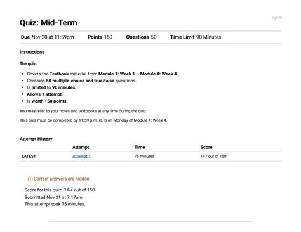This screenshot has height=232, width=301.
Task: Click the Attempt column header
Action: click(x=81, y=147)
